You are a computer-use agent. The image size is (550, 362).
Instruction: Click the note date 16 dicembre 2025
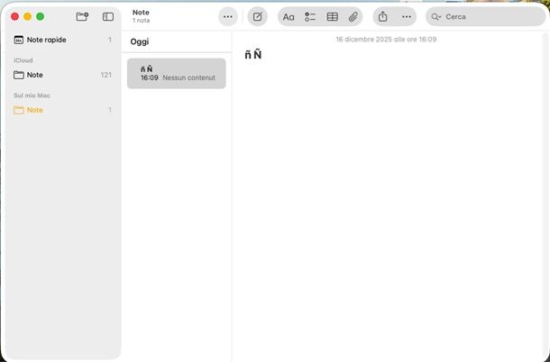[x=386, y=40]
